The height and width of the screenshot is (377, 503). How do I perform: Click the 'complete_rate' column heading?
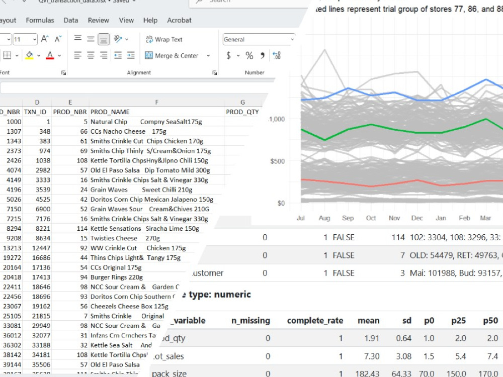click(x=315, y=321)
